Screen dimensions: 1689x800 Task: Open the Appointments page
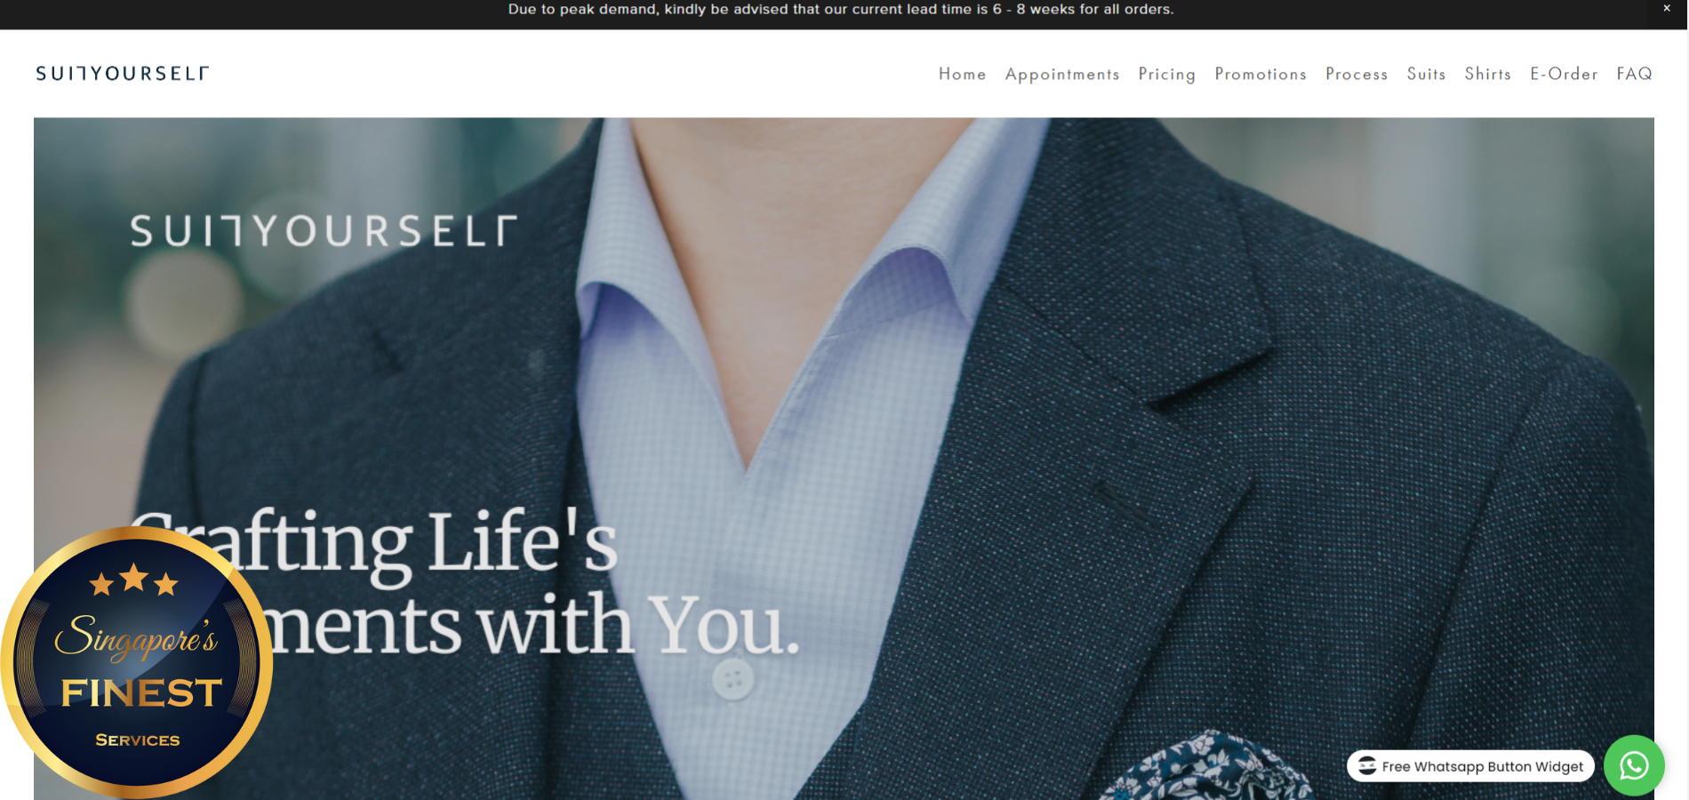(1062, 74)
